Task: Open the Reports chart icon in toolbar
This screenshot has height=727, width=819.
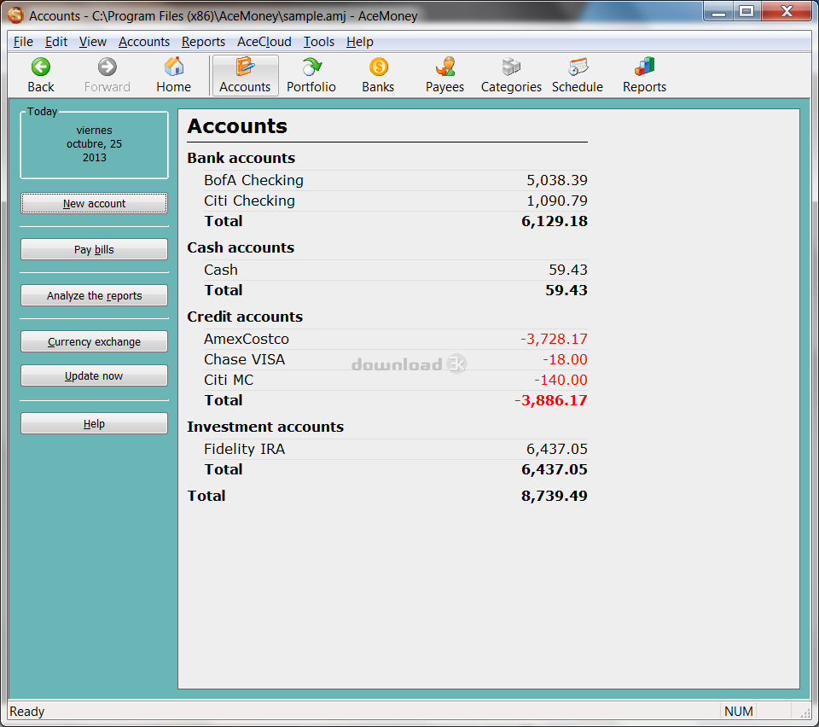Action: pos(644,67)
